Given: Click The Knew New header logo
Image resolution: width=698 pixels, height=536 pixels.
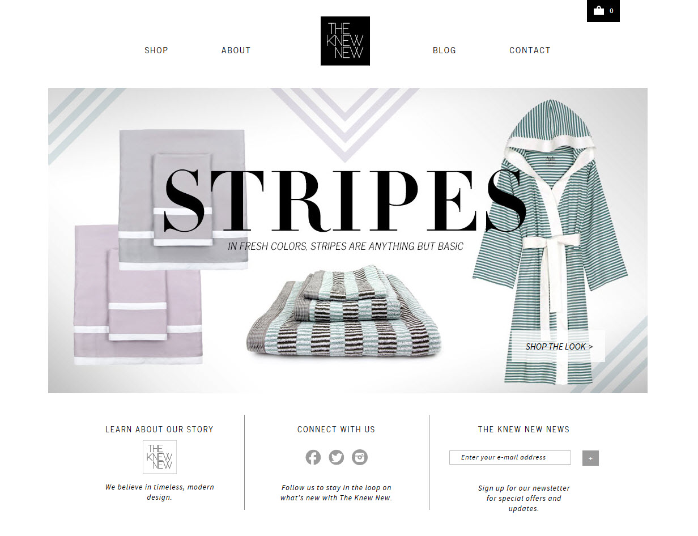Looking at the screenshot, I should 345,41.
